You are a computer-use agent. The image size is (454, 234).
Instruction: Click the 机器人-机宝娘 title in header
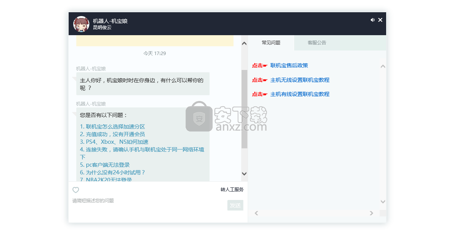[x=110, y=21]
